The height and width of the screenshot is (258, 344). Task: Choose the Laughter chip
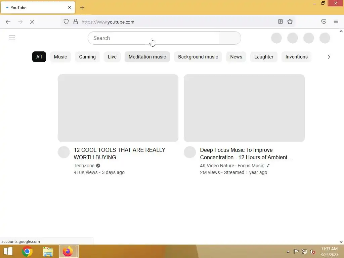click(264, 57)
